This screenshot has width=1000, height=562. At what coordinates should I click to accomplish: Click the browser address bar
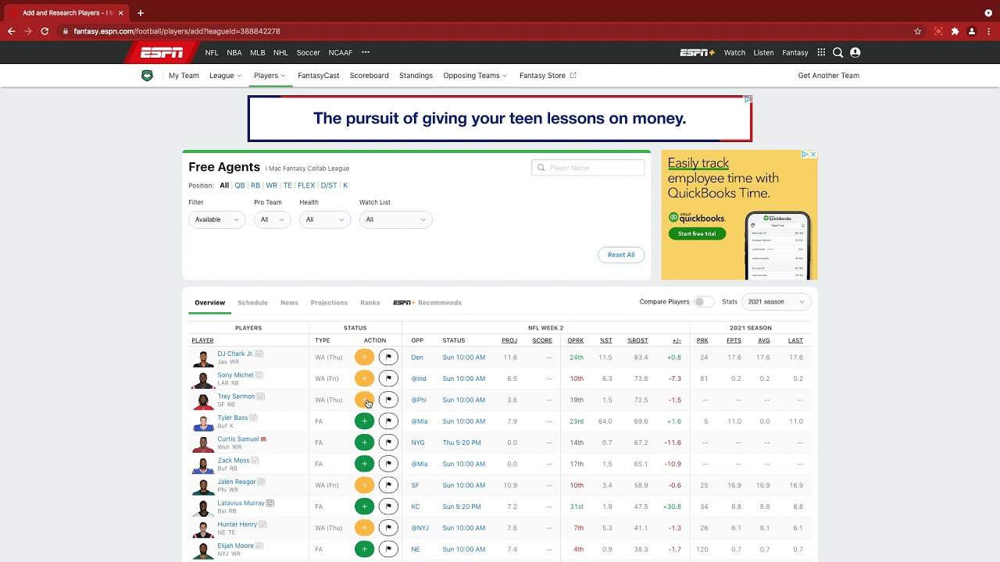click(x=484, y=31)
